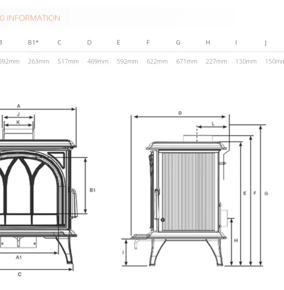Click the G column header
This screenshot has height=290, width=284.
click(x=178, y=43)
